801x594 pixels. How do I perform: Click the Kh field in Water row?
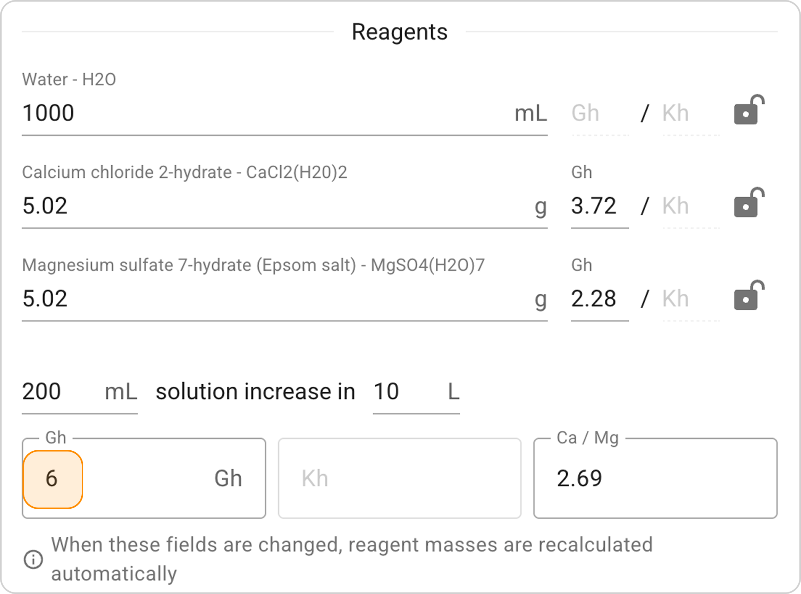[x=690, y=113]
